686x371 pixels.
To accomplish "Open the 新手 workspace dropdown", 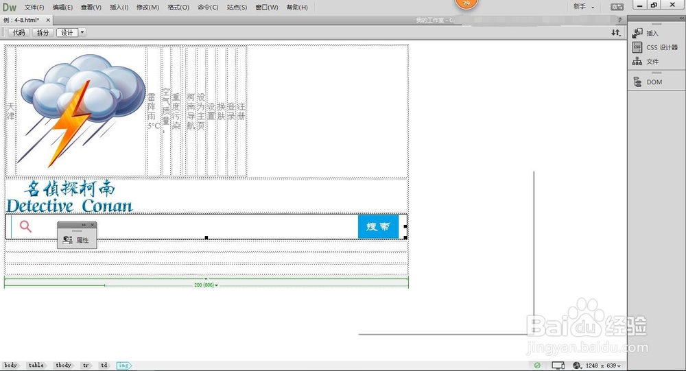I will coord(584,7).
